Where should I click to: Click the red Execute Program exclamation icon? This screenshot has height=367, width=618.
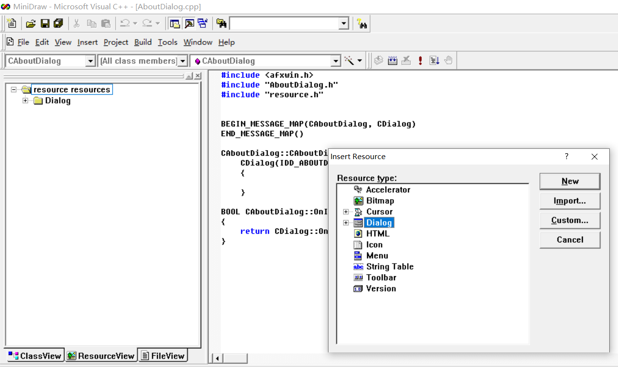point(420,61)
